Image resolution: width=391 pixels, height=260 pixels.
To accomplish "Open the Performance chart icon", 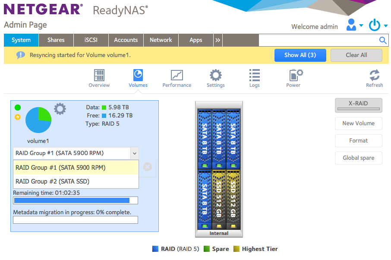I will pyautogui.click(x=177, y=75).
